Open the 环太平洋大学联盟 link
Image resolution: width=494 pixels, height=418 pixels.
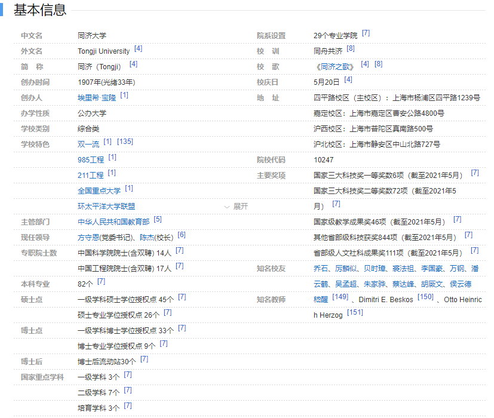(106, 206)
